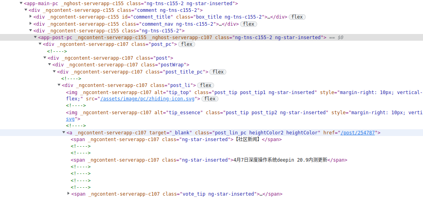Toggle flex badge on comment_nav div
This screenshot has width=423, height=198.
pyautogui.click(x=248, y=24)
